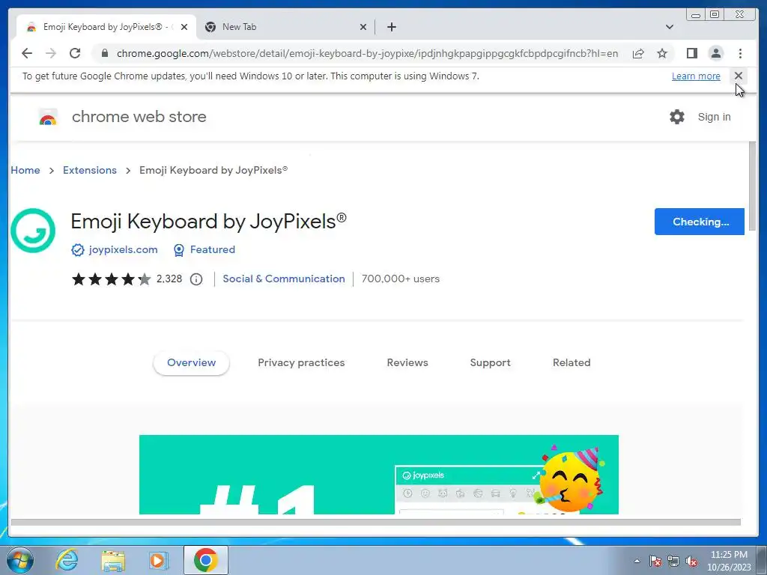Sign in to Chrome Web Store
Image resolution: width=767 pixels, height=575 pixels.
pos(714,117)
